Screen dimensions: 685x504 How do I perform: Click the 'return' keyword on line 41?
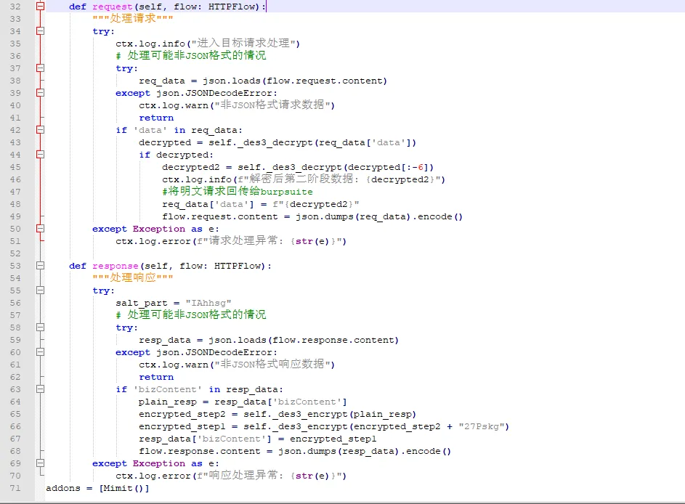click(x=156, y=118)
